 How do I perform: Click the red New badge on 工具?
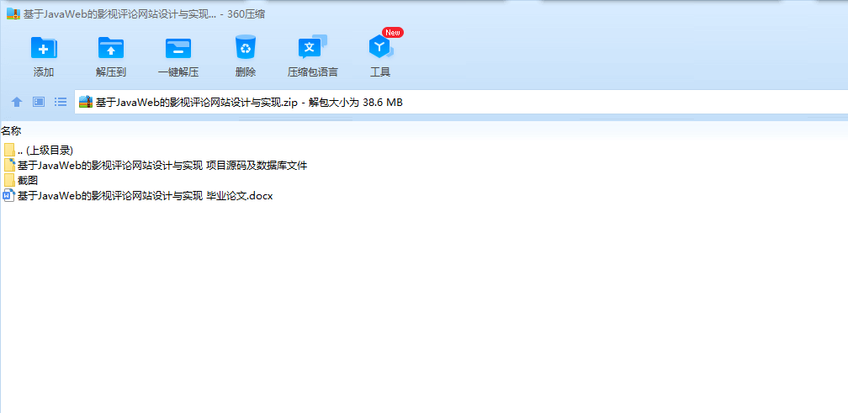point(393,33)
